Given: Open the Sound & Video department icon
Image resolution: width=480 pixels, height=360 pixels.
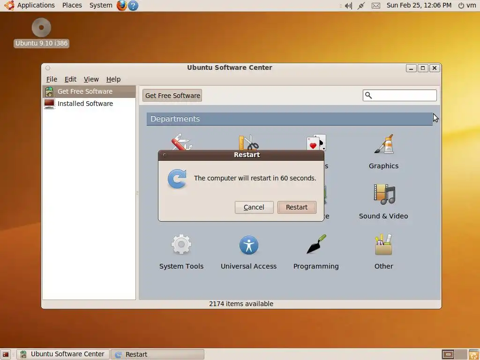Looking at the screenshot, I should pos(384,194).
